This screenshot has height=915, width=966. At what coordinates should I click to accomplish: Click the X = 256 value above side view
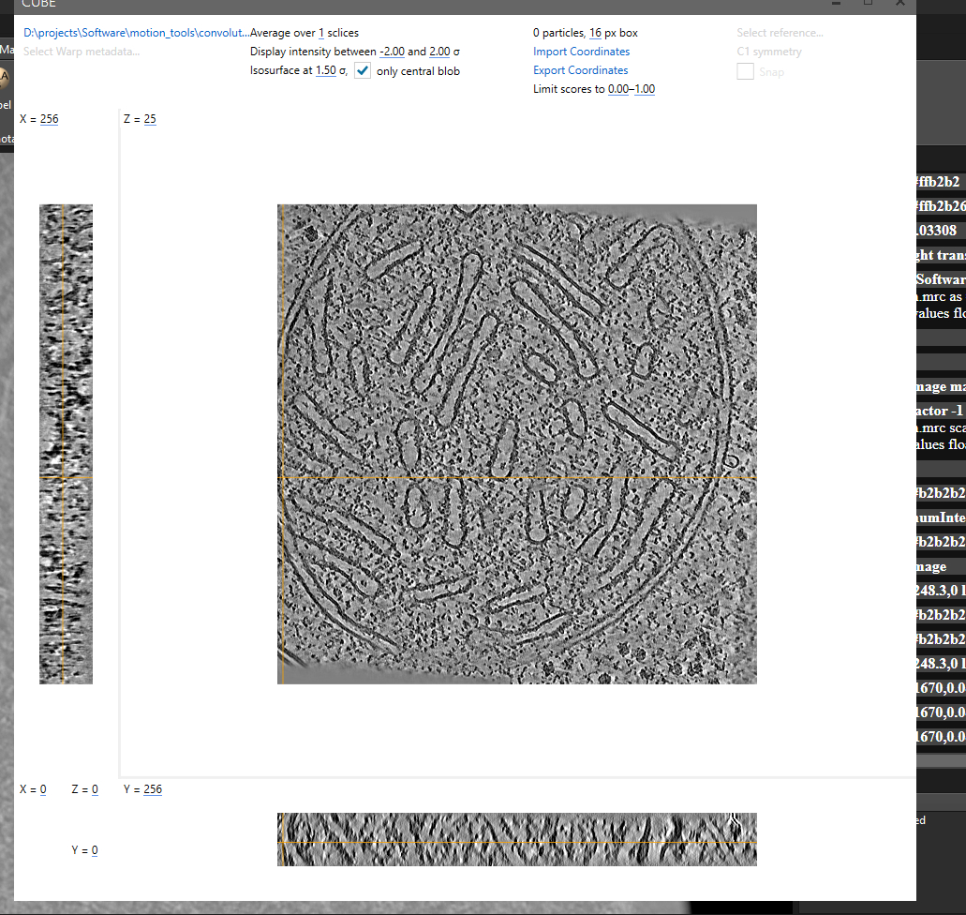point(49,119)
